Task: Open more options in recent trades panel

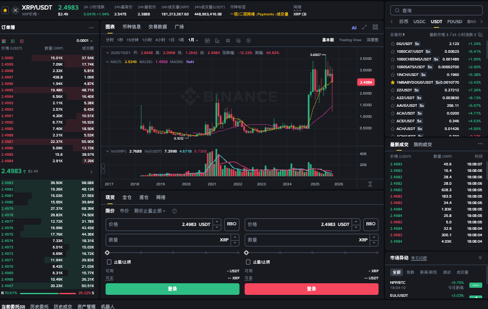Action: [479, 144]
